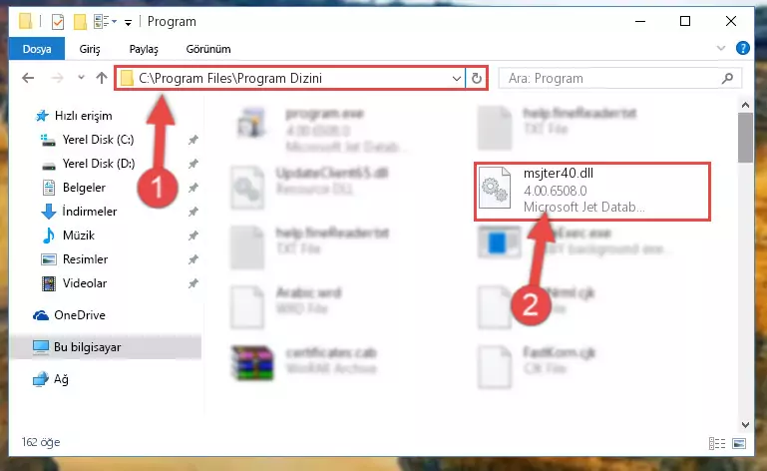This screenshot has width=767, height=471.
Task: Click the 162 öğe item count text
Action: tap(41, 442)
